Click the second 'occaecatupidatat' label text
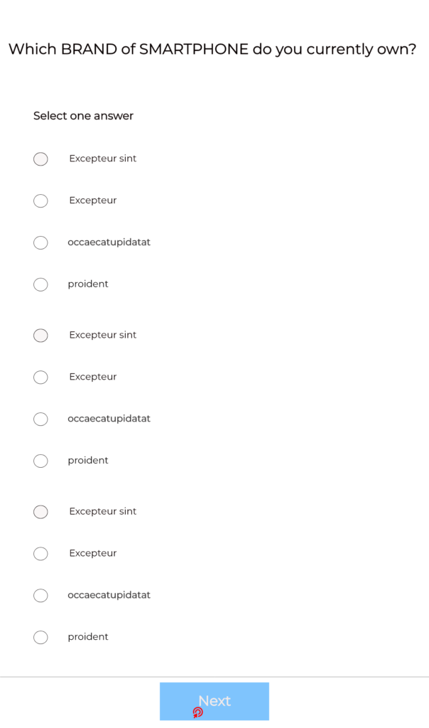This screenshot has height=728, width=429. (x=109, y=419)
